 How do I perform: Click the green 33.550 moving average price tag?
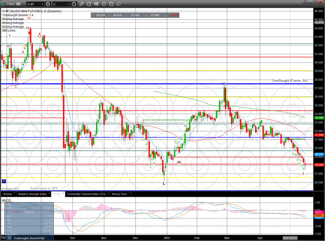click(319, 118)
